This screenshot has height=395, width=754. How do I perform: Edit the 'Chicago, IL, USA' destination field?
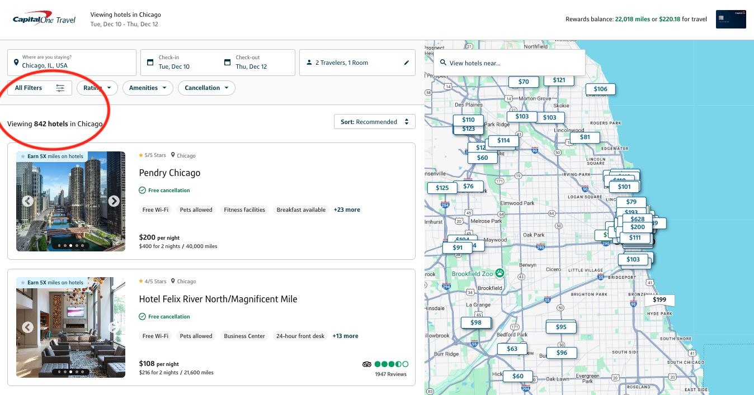tap(72, 63)
